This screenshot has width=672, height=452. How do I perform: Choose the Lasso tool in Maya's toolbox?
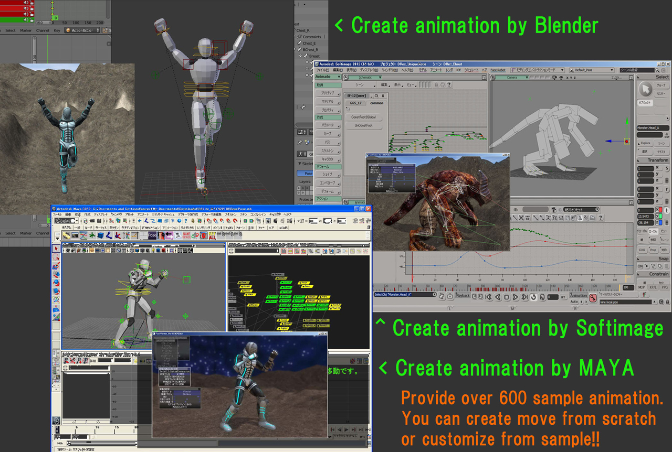(x=56, y=257)
